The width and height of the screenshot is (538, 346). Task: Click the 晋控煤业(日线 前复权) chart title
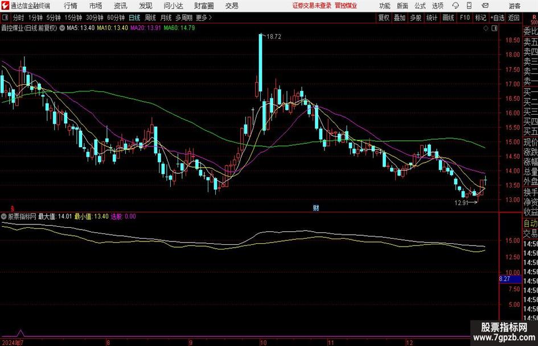click(x=29, y=28)
